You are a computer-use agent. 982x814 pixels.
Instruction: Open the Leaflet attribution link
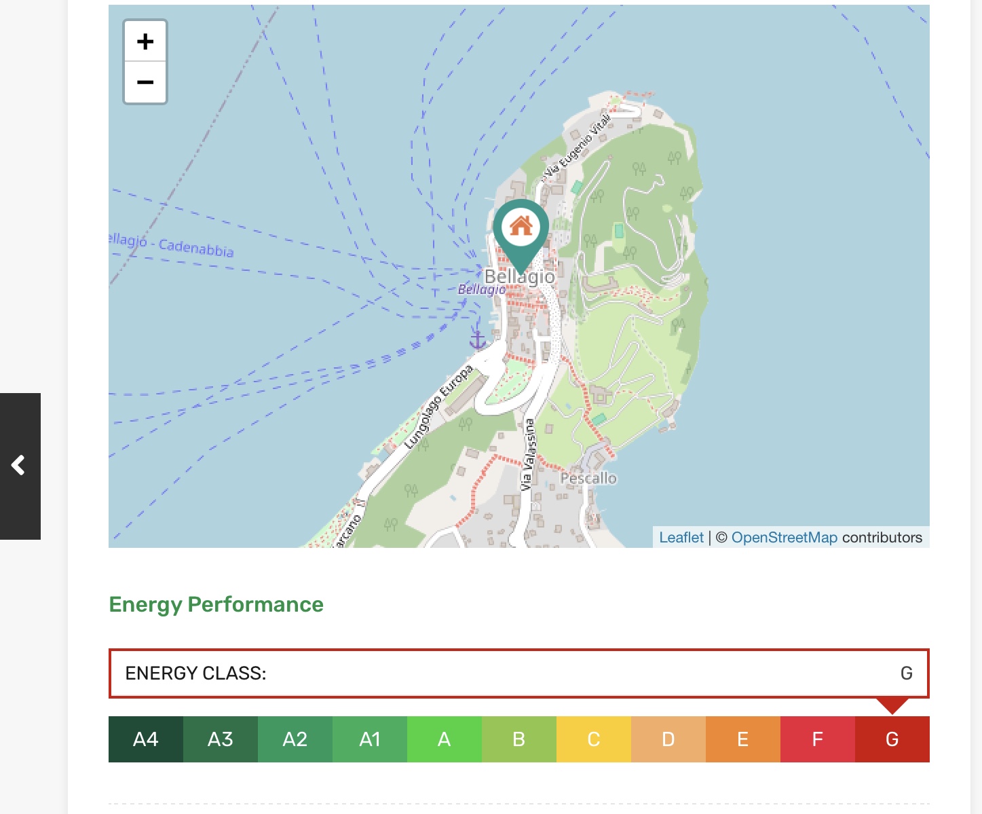tap(681, 537)
